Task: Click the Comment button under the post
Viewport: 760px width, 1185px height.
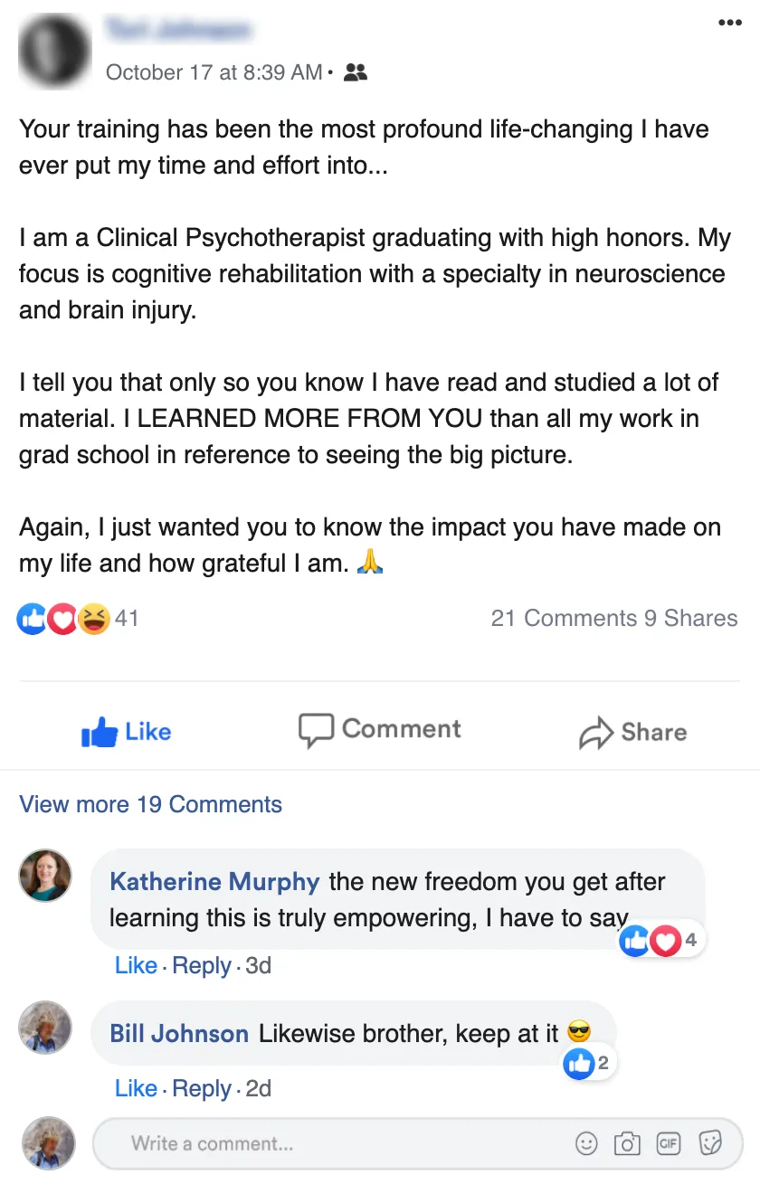Action: point(380,730)
